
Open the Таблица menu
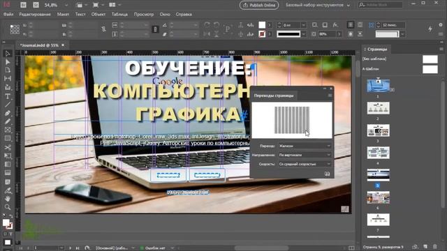pos(119,14)
